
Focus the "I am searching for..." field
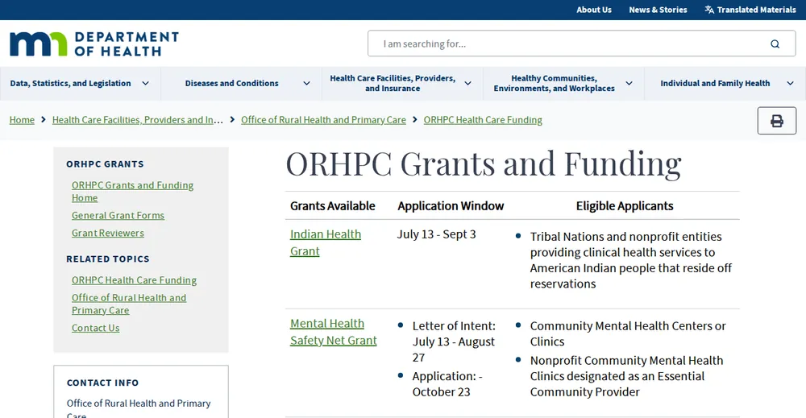tap(581, 43)
